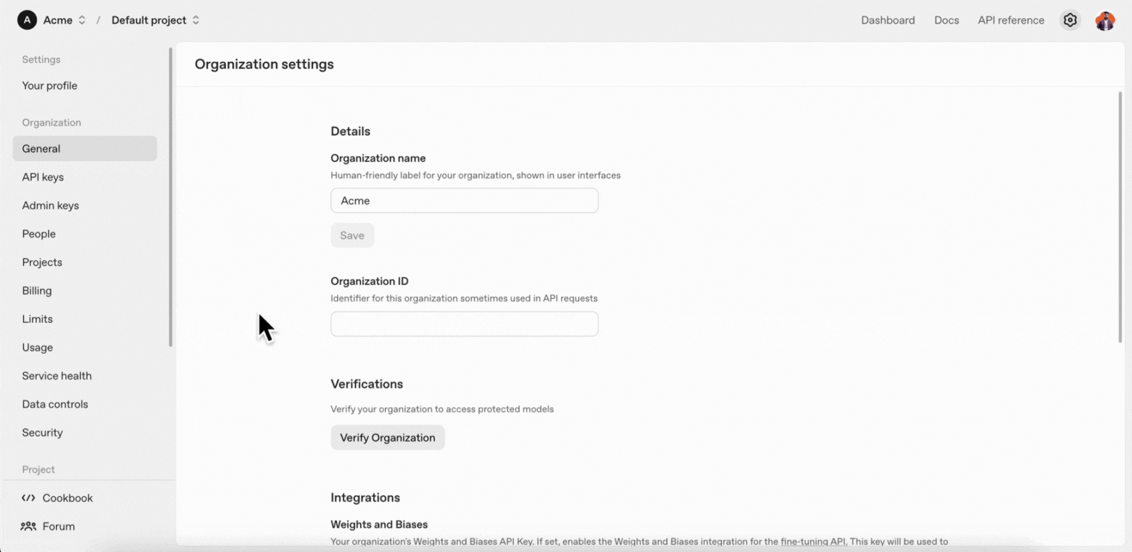Image resolution: width=1132 pixels, height=552 pixels.
Task: Open Billing section
Action: tap(37, 290)
